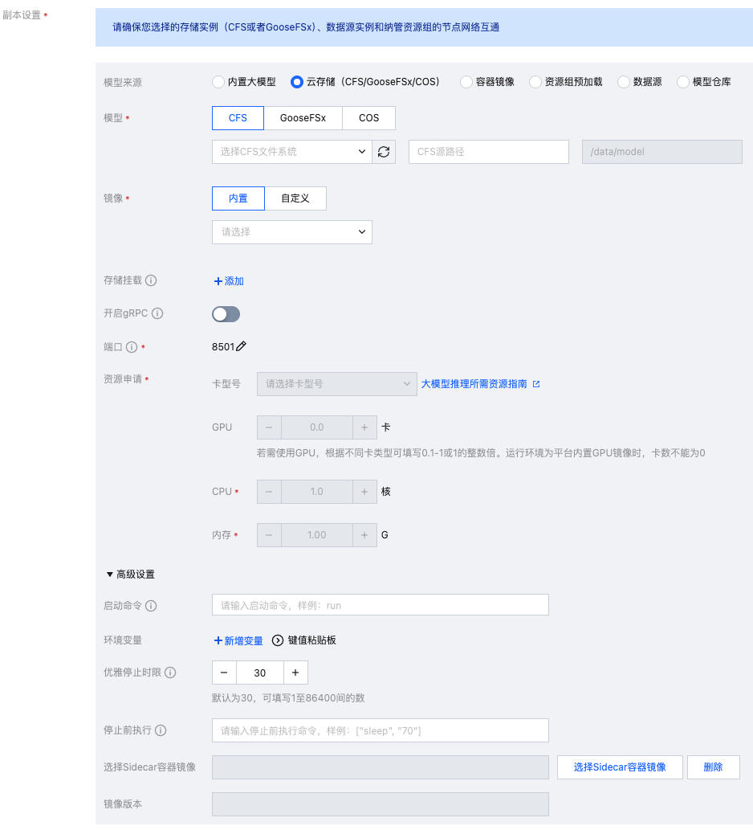Decrease 内存 value with minus button

click(269, 535)
